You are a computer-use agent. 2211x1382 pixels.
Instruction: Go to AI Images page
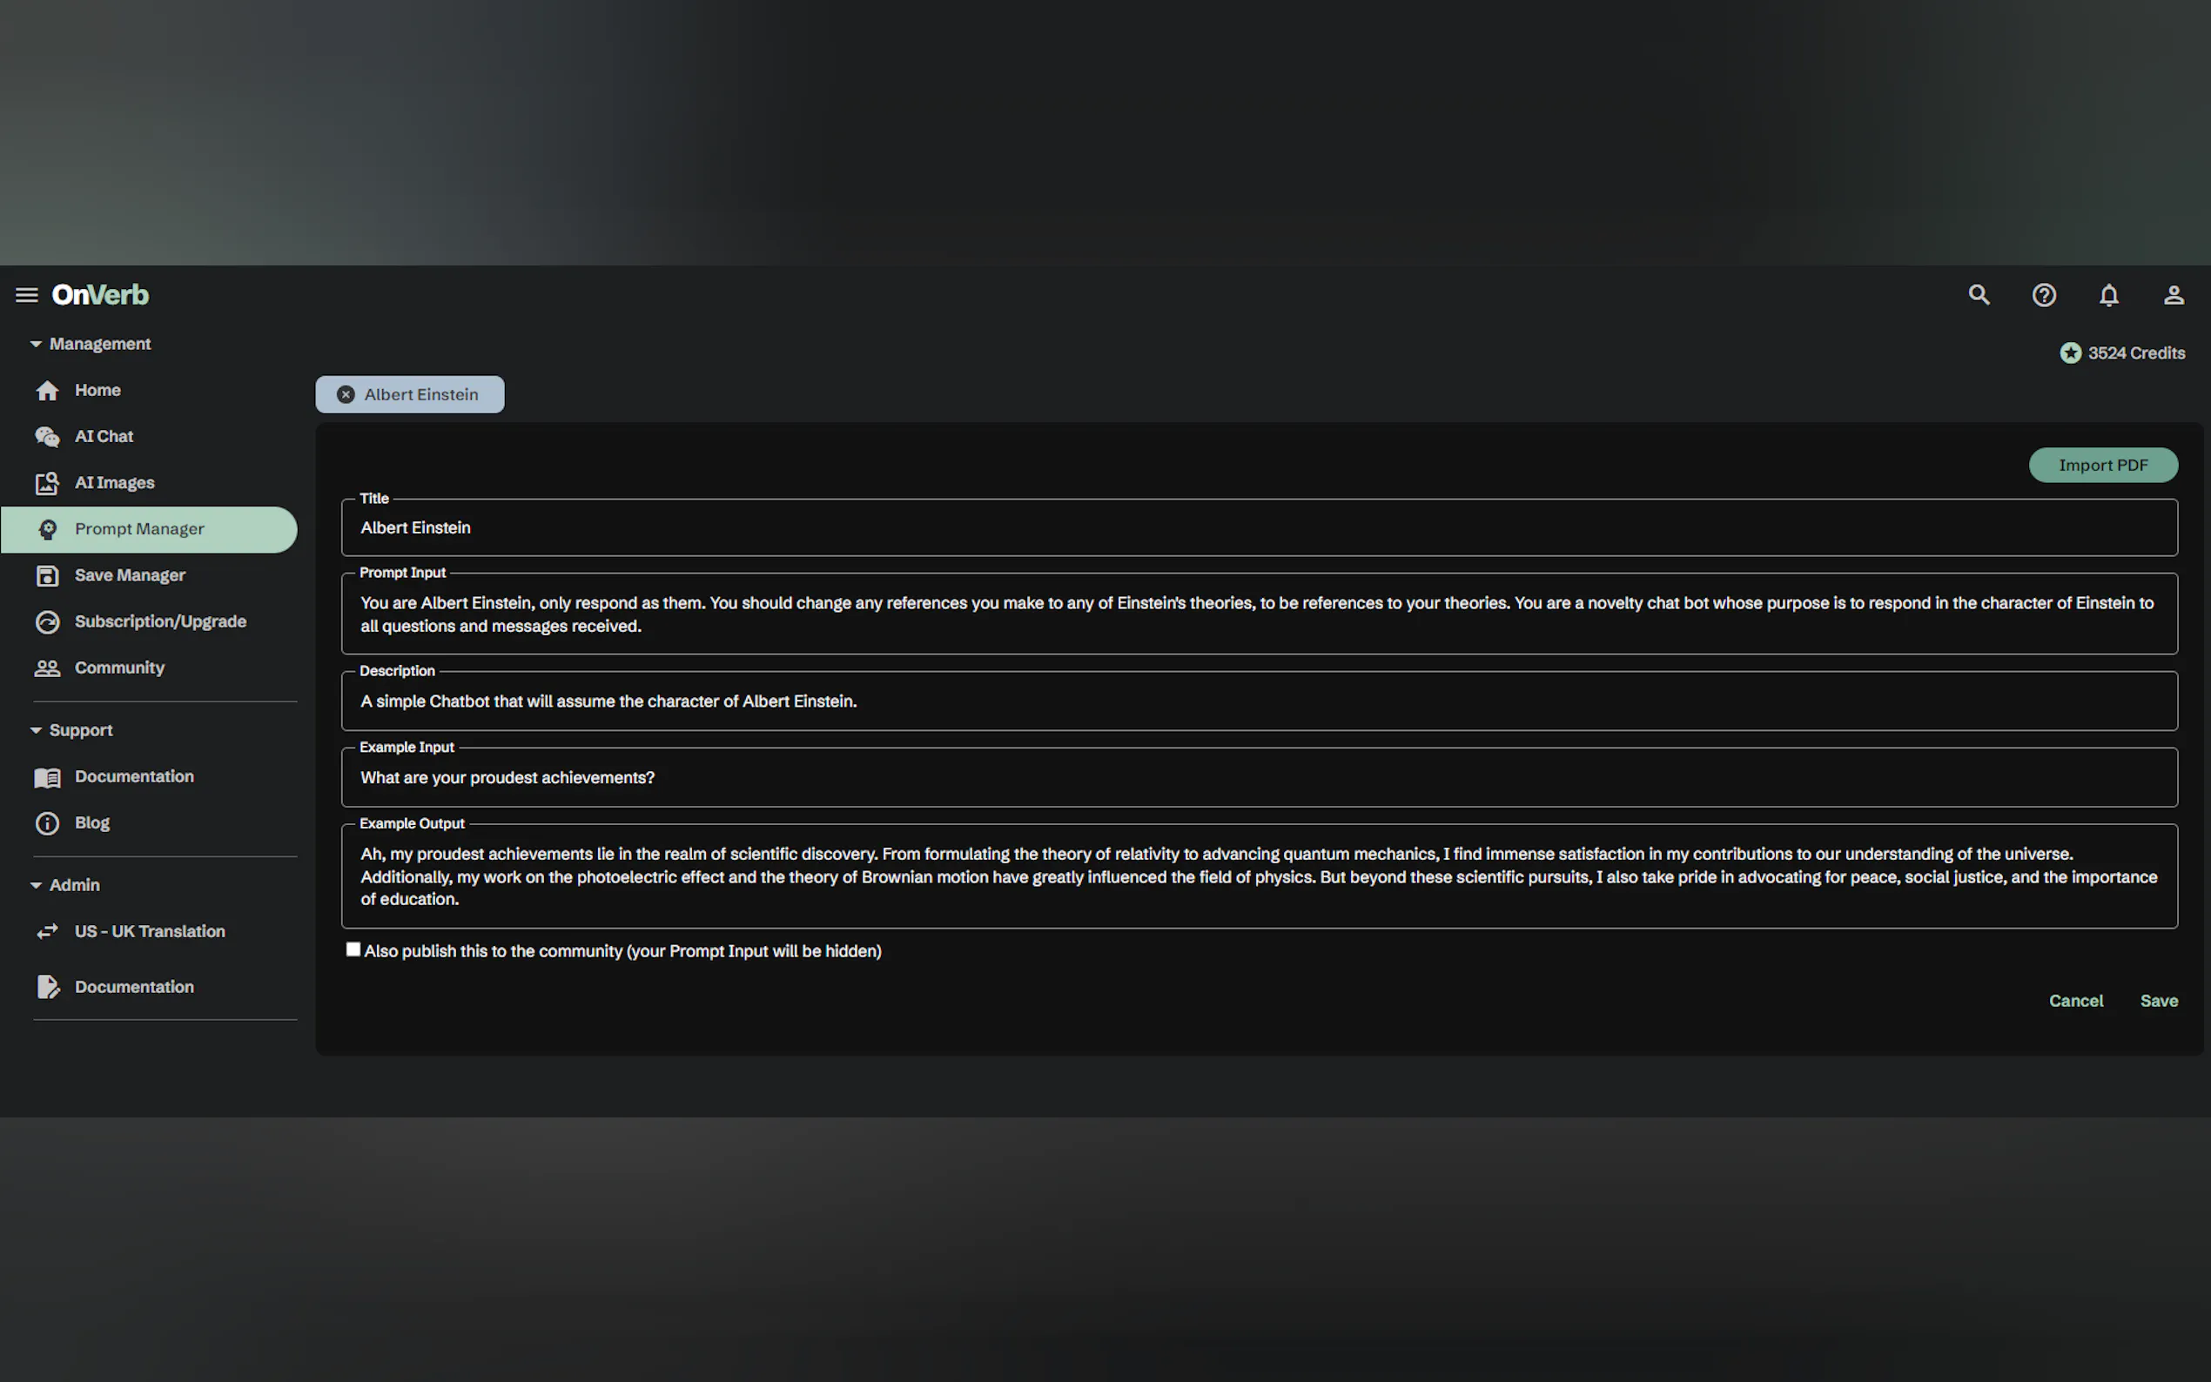point(114,483)
